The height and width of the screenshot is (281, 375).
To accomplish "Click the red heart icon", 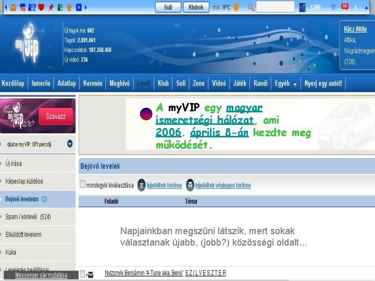I will pos(41,7).
